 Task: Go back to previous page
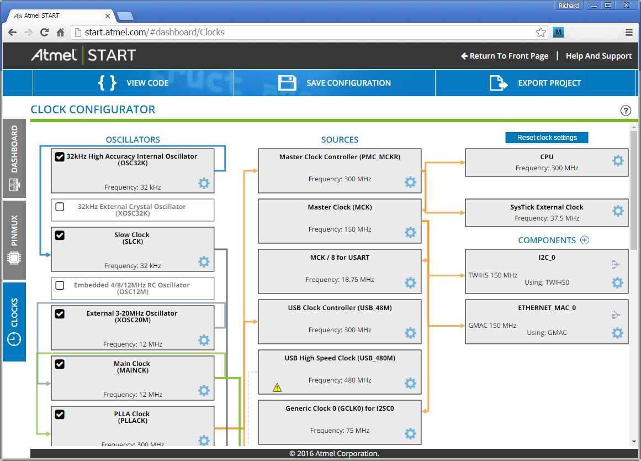13,33
